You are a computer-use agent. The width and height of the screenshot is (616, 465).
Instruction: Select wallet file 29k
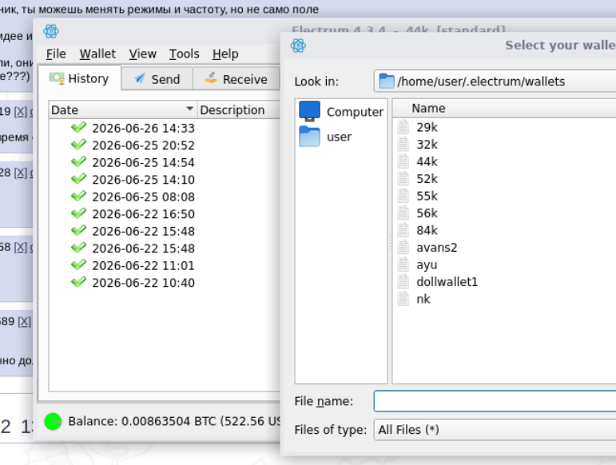point(427,127)
